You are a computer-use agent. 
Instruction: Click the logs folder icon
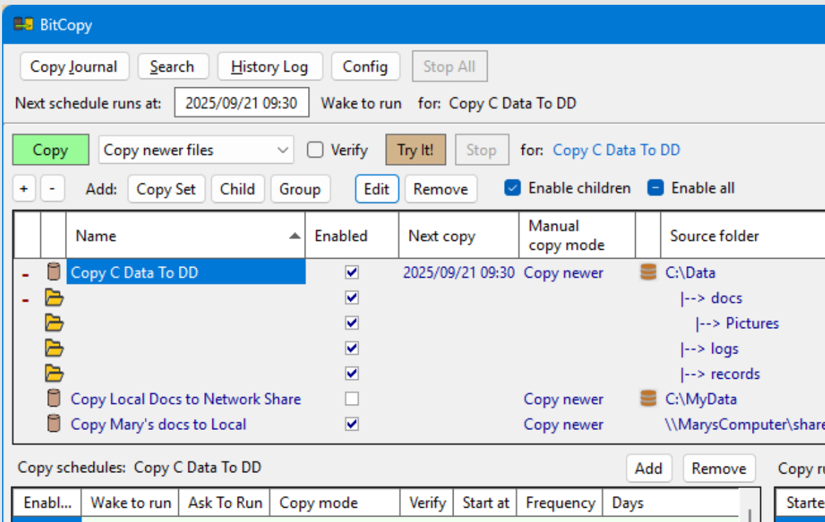[x=53, y=348]
